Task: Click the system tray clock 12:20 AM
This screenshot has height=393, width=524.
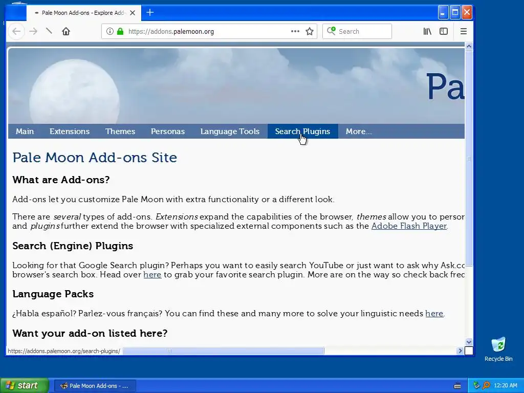Action: tap(505, 386)
